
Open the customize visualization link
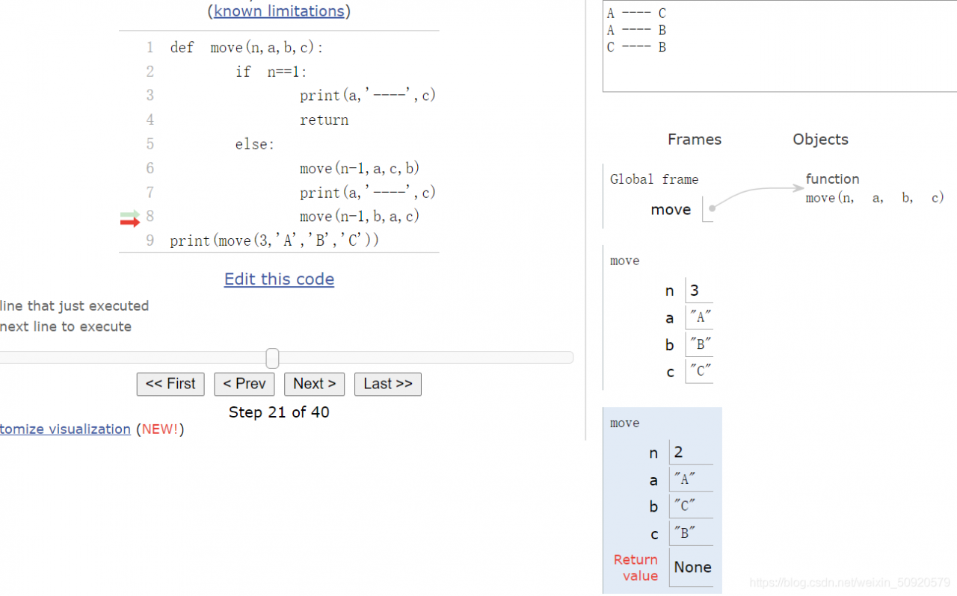point(65,429)
